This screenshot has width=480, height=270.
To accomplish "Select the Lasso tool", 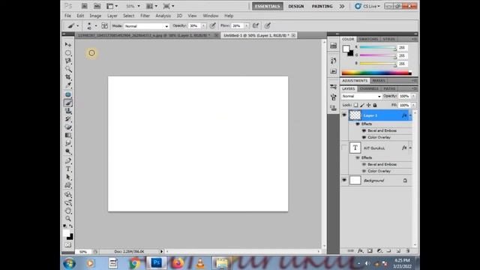I will (68, 61).
